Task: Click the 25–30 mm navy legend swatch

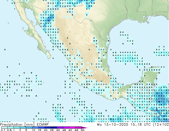Action: point(54,128)
